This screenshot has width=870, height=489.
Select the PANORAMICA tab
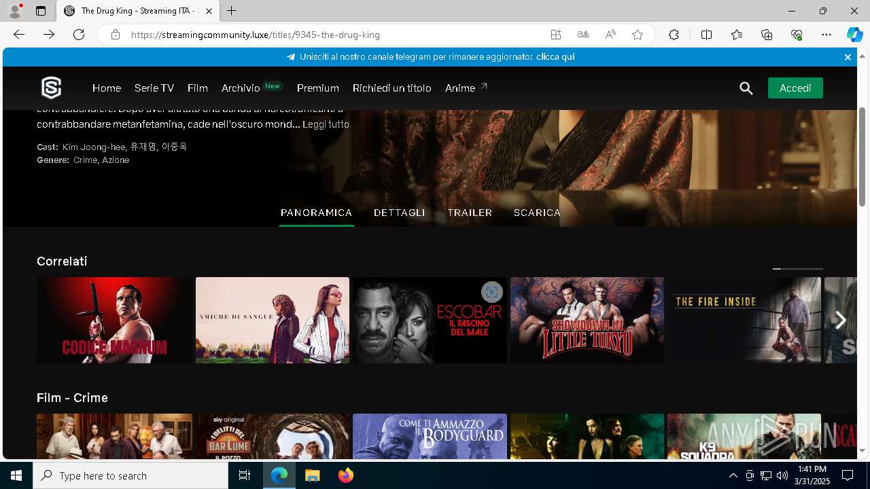point(316,213)
